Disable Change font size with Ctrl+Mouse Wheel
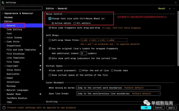 pos(50,19)
